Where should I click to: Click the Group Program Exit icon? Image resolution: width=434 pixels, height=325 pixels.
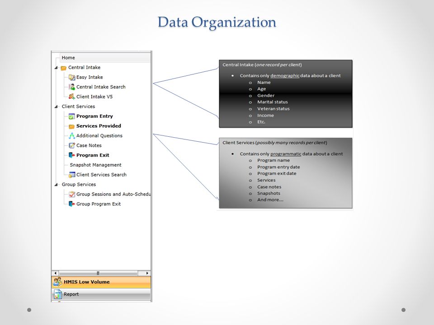tap(72, 204)
